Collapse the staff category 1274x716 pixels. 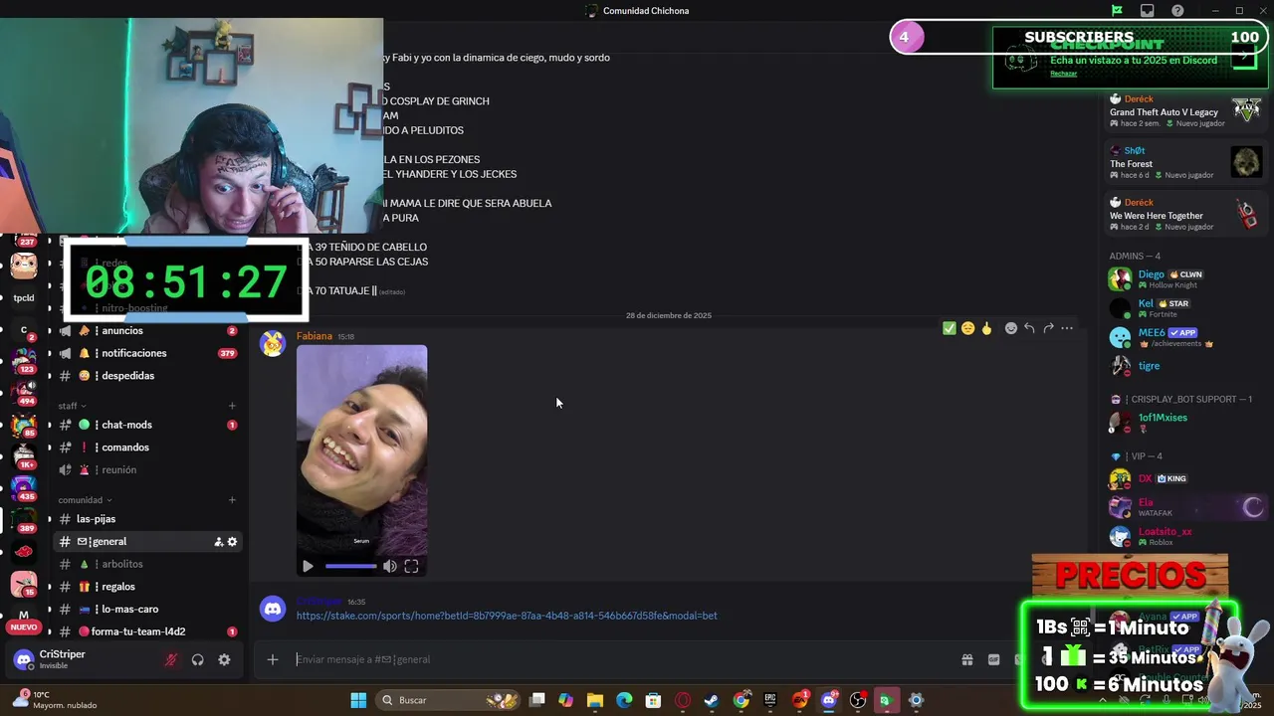[x=72, y=406]
